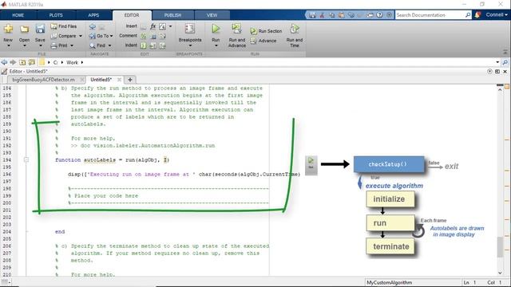Open the Breakpoints dropdown arrow
511x287 pixels.
click(190, 46)
